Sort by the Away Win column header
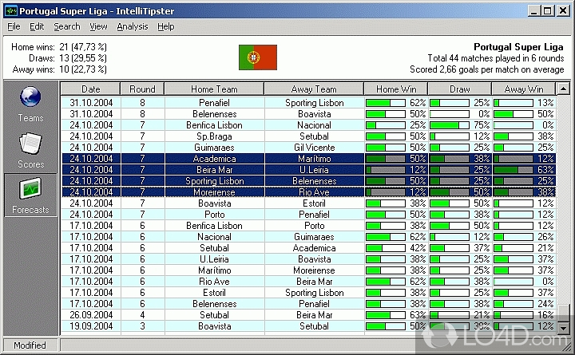Viewport: 575px width, 355px height. [x=524, y=89]
